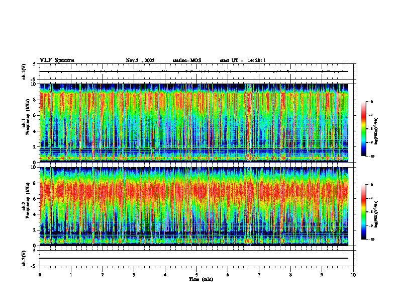
Task: Click the "-6" tick on the ch.1 color bar
Action: click(371, 102)
